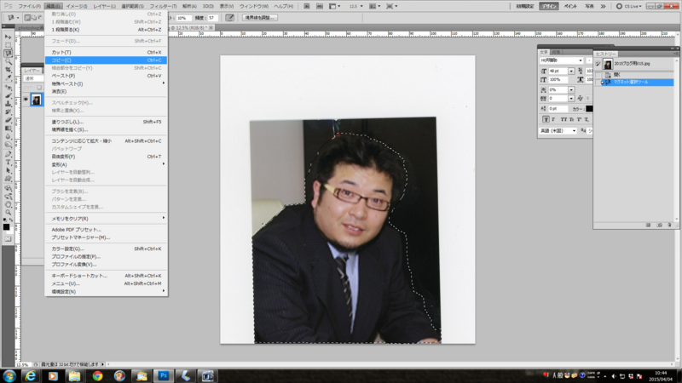Switch to the ヒストリー tab
This screenshot has height=383, width=682.
(606, 54)
